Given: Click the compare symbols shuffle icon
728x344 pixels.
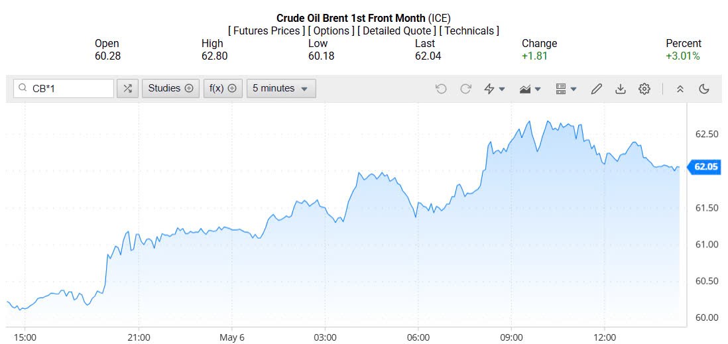Looking at the screenshot, I should (x=127, y=88).
